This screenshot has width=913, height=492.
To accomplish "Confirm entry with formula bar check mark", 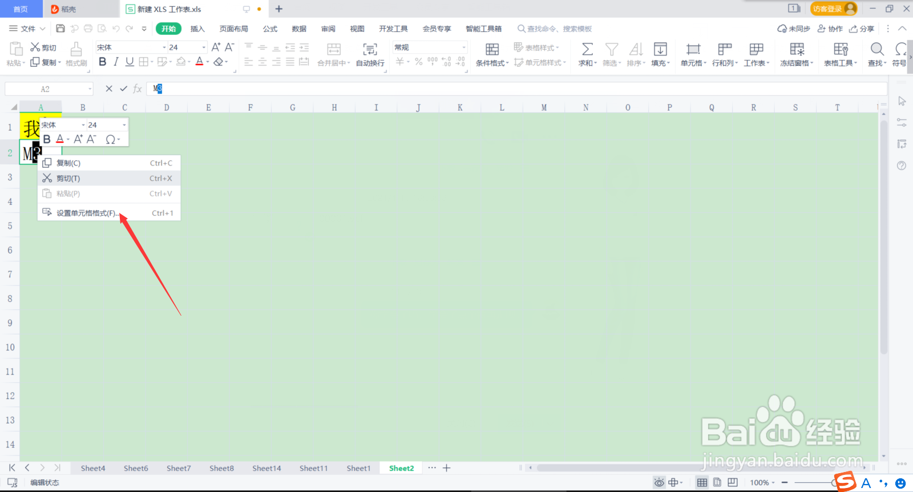I will pyautogui.click(x=123, y=88).
